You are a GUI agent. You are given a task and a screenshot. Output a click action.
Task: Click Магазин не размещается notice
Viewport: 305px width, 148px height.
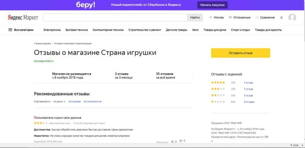72,76
